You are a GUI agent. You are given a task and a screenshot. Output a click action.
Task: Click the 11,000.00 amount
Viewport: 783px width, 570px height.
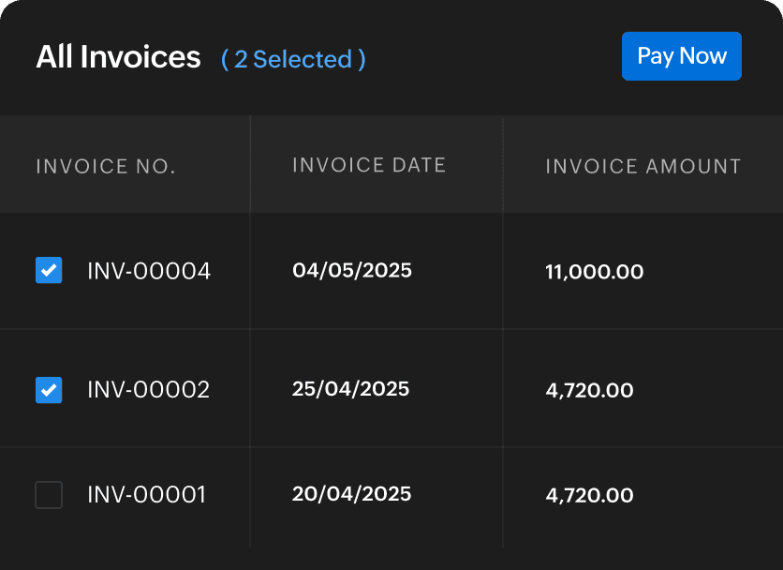point(594,273)
